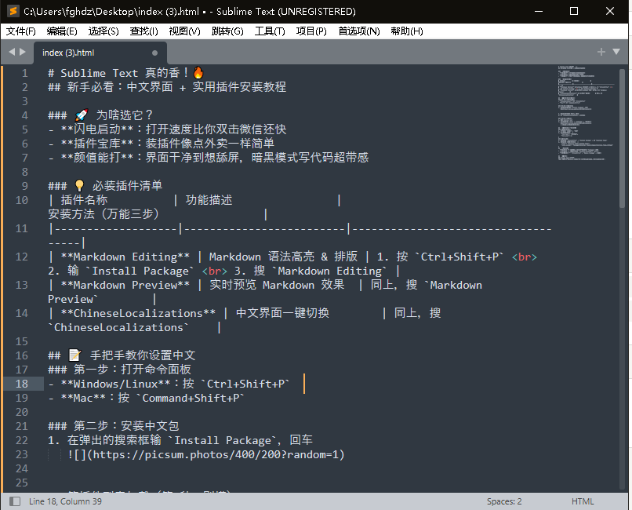
Task: Place cursor on "# Sublime Text 真的香！" heading
Action: [119, 73]
